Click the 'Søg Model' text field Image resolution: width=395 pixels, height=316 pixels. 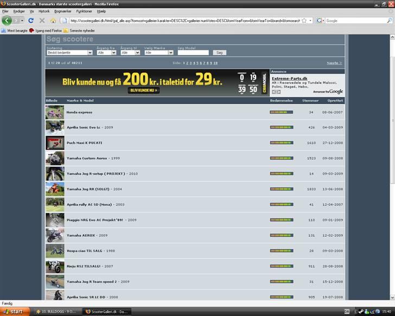point(193,53)
